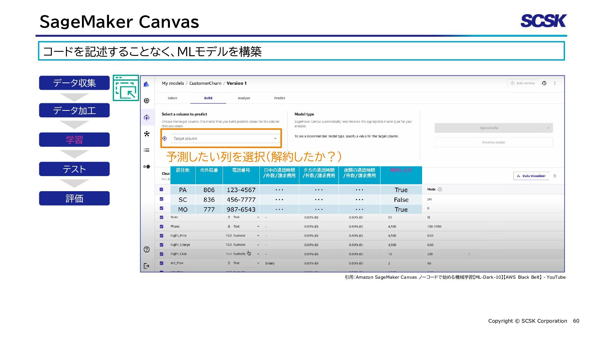Viewport: 603px width, 339px height.
Task: Uncheck the Intl_Plan column checkbox
Action: click(x=161, y=263)
